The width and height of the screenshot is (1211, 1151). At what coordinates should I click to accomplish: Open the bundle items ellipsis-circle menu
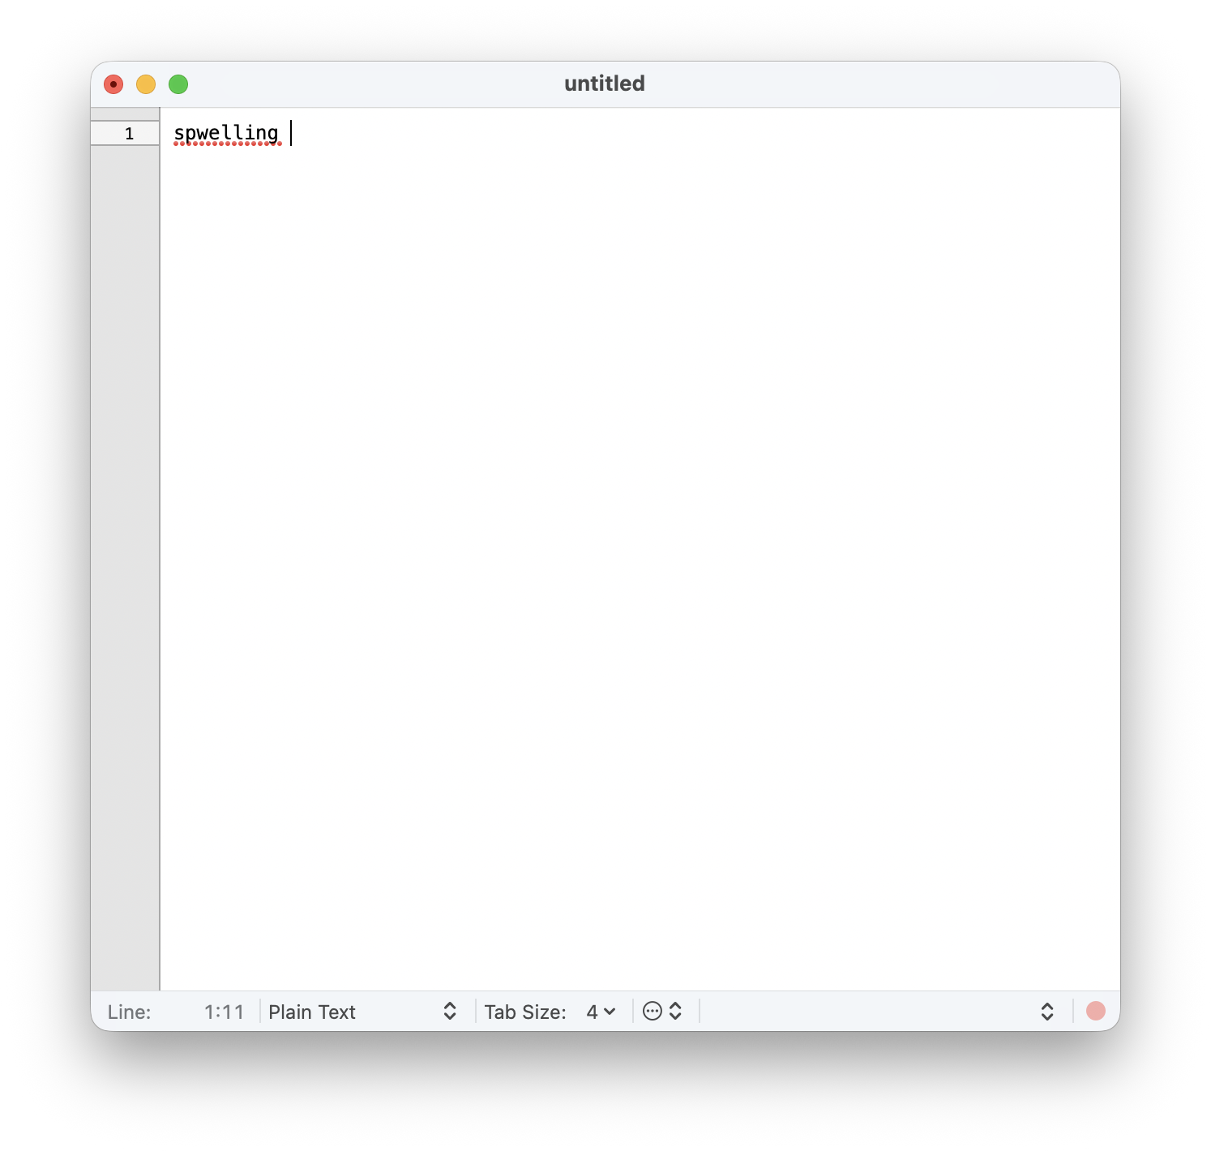[x=652, y=1011]
